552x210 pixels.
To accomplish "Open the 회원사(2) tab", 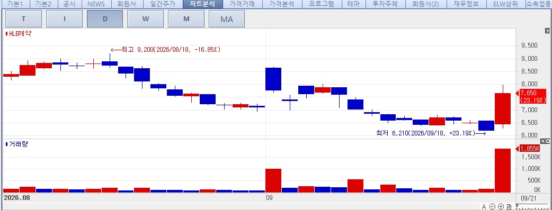I will 425,4.
